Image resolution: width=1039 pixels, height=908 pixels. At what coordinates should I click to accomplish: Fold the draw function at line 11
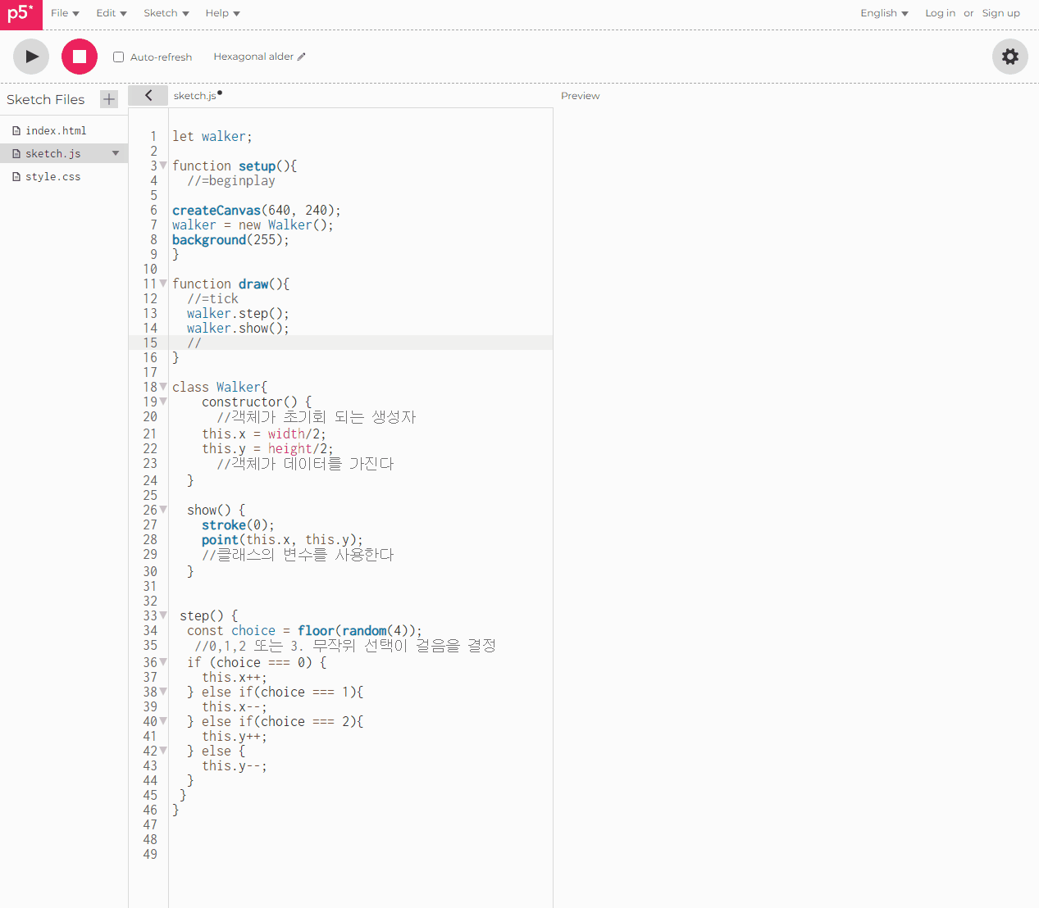click(x=163, y=284)
